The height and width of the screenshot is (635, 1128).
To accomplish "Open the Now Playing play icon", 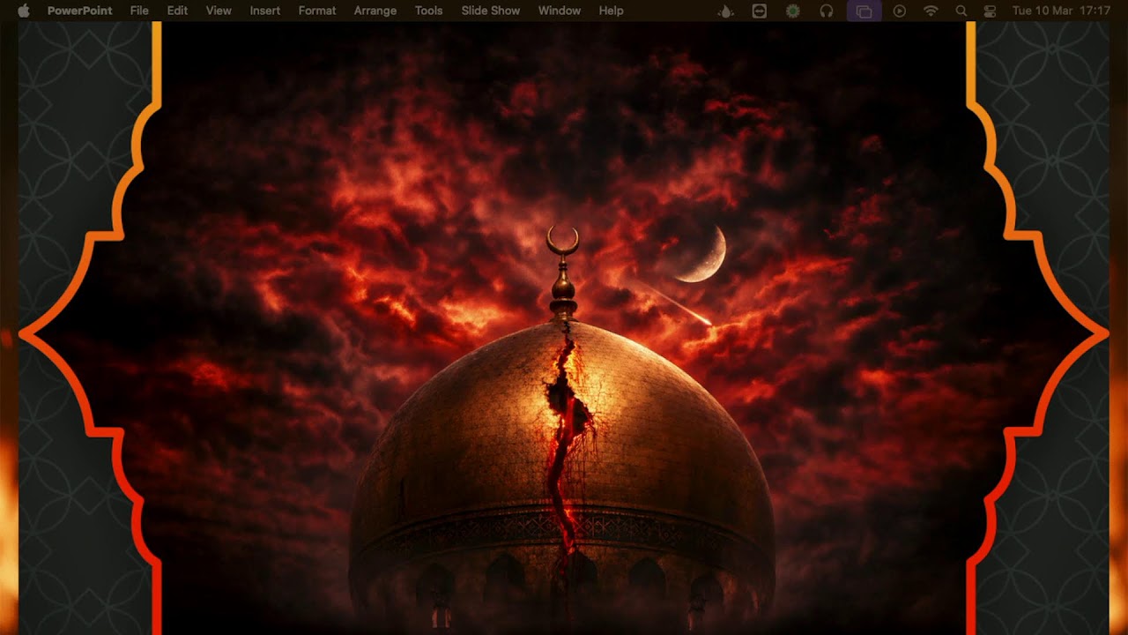I will [899, 11].
